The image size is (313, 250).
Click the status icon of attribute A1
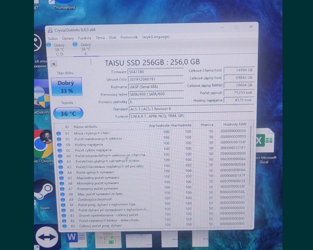tap(60, 161)
